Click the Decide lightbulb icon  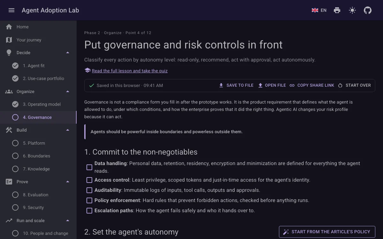click(9, 53)
